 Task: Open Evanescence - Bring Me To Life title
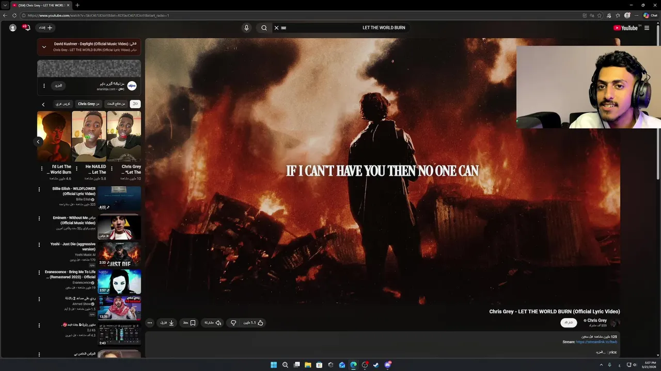click(x=70, y=274)
